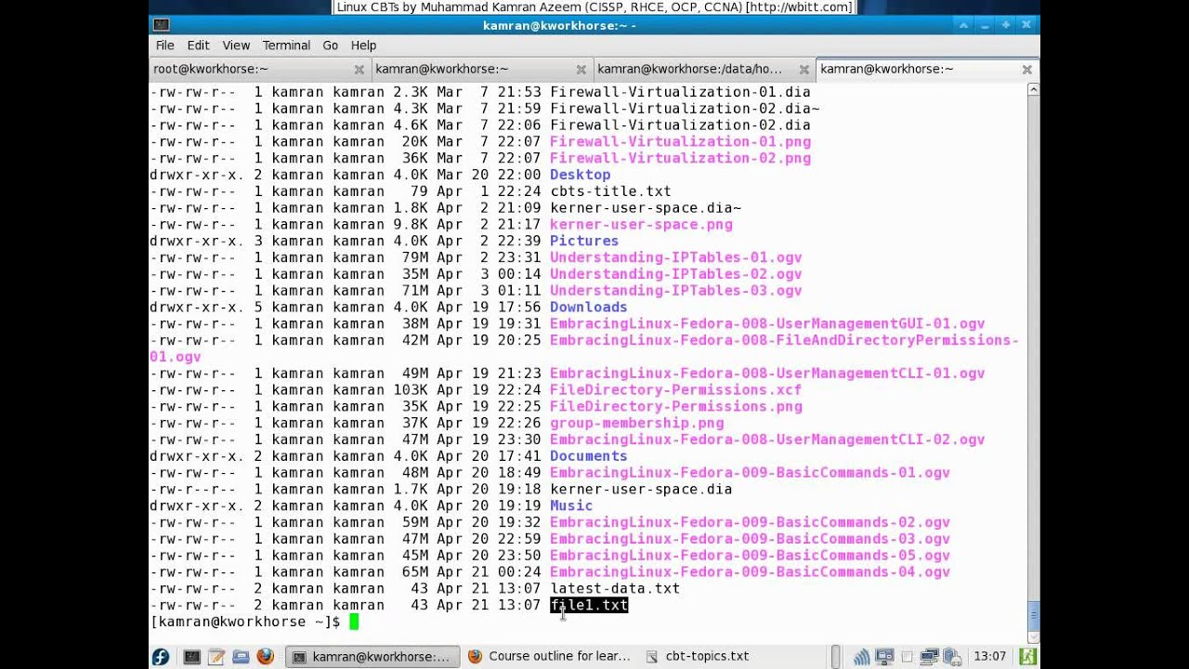The height and width of the screenshot is (669, 1189).
Task: Click Firewall-Virtualization-01.png filename
Action: pyautogui.click(x=680, y=141)
